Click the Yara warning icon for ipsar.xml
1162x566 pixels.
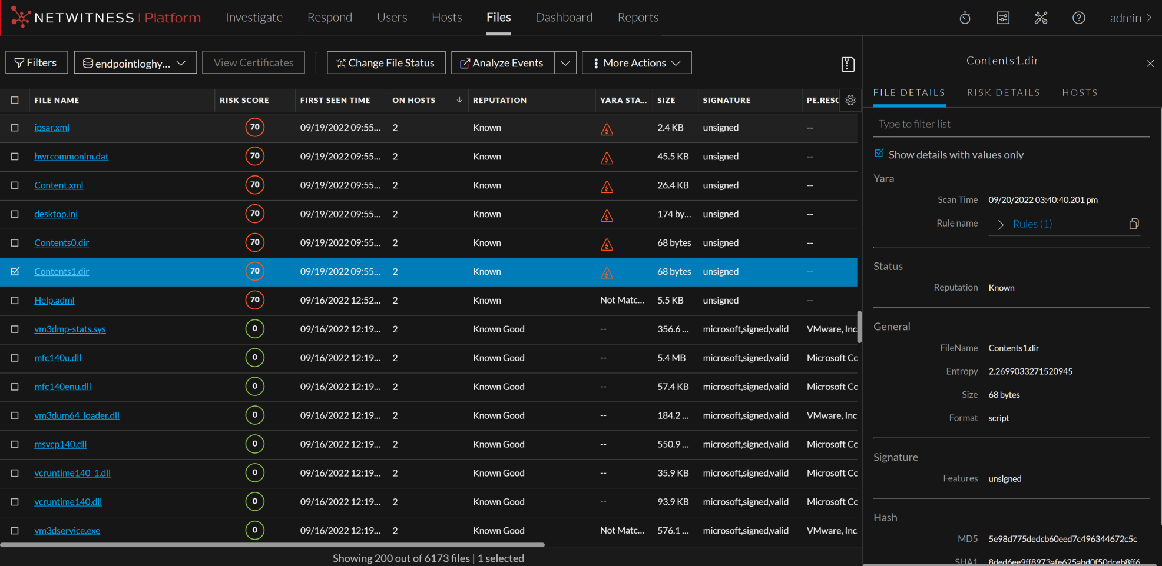pyautogui.click(x=607, y=129)
